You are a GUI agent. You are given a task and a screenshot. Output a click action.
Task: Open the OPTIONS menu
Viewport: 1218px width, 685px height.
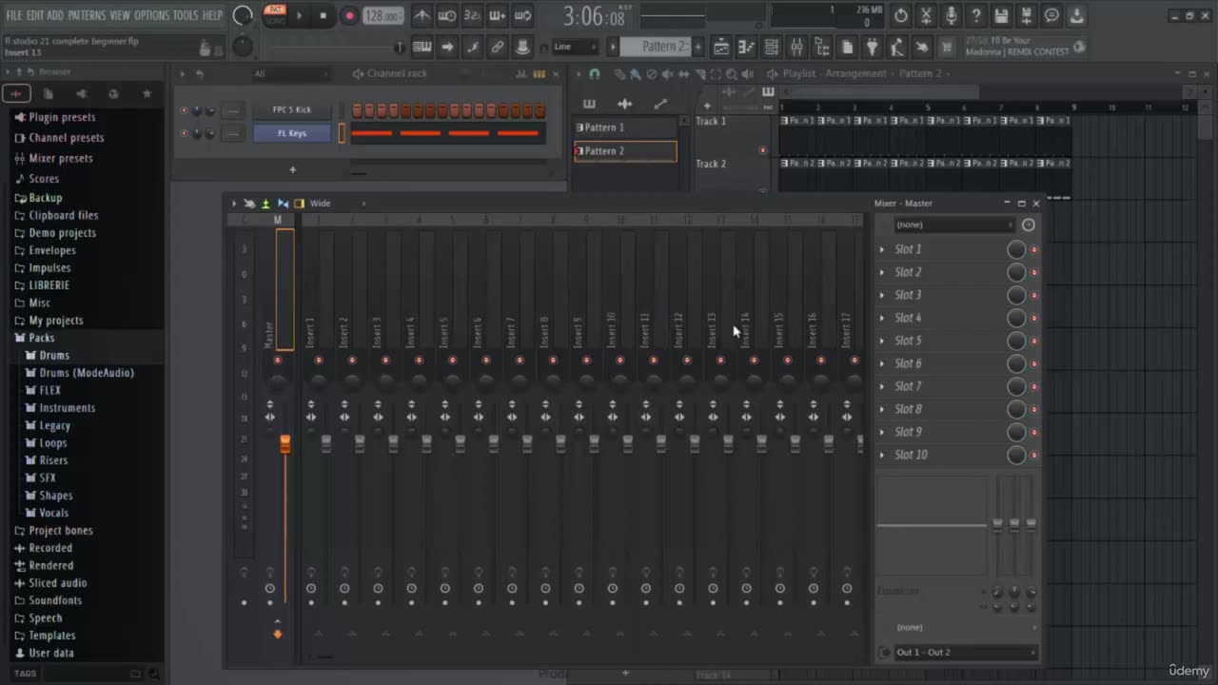[x=150, y=15]
